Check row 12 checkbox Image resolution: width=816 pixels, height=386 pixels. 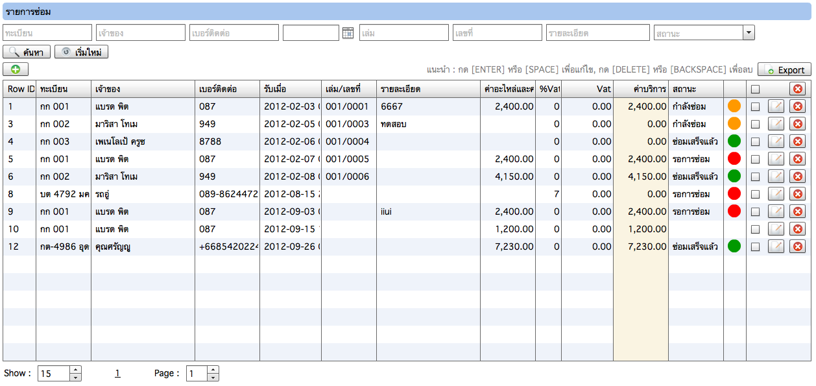point(755,247)
